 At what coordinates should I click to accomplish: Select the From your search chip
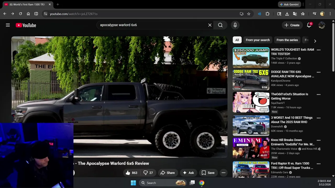258,40
